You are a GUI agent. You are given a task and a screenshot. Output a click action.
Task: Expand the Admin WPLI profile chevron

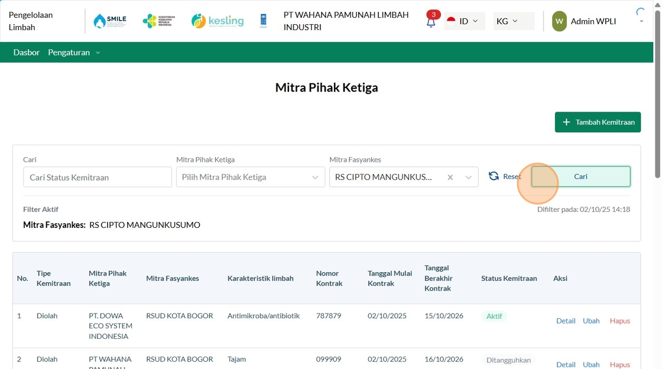(641, 21)
